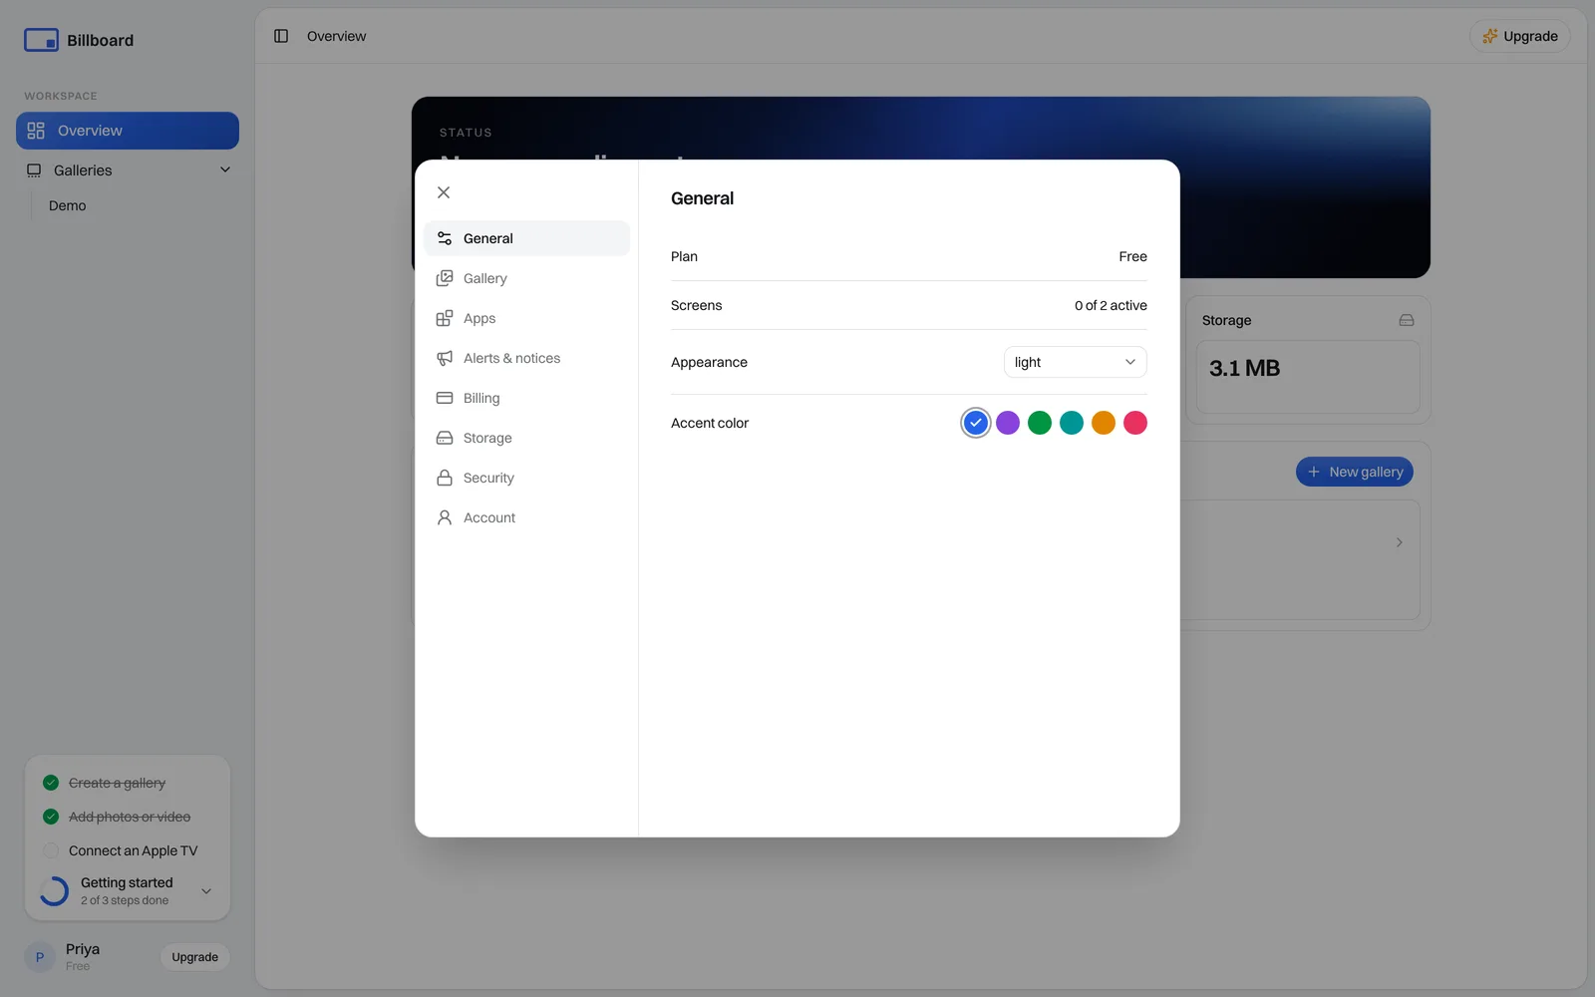
Task: Select the purple accent color
Action: (1008, 423)
